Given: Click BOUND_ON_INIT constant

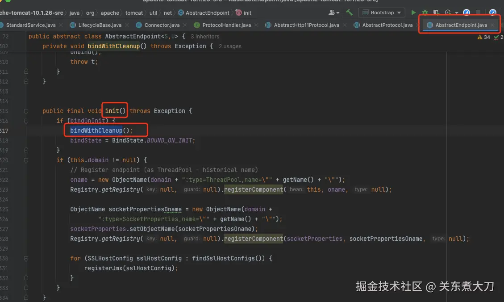Looking at the screenshot, I should click(x=169, y=141).
